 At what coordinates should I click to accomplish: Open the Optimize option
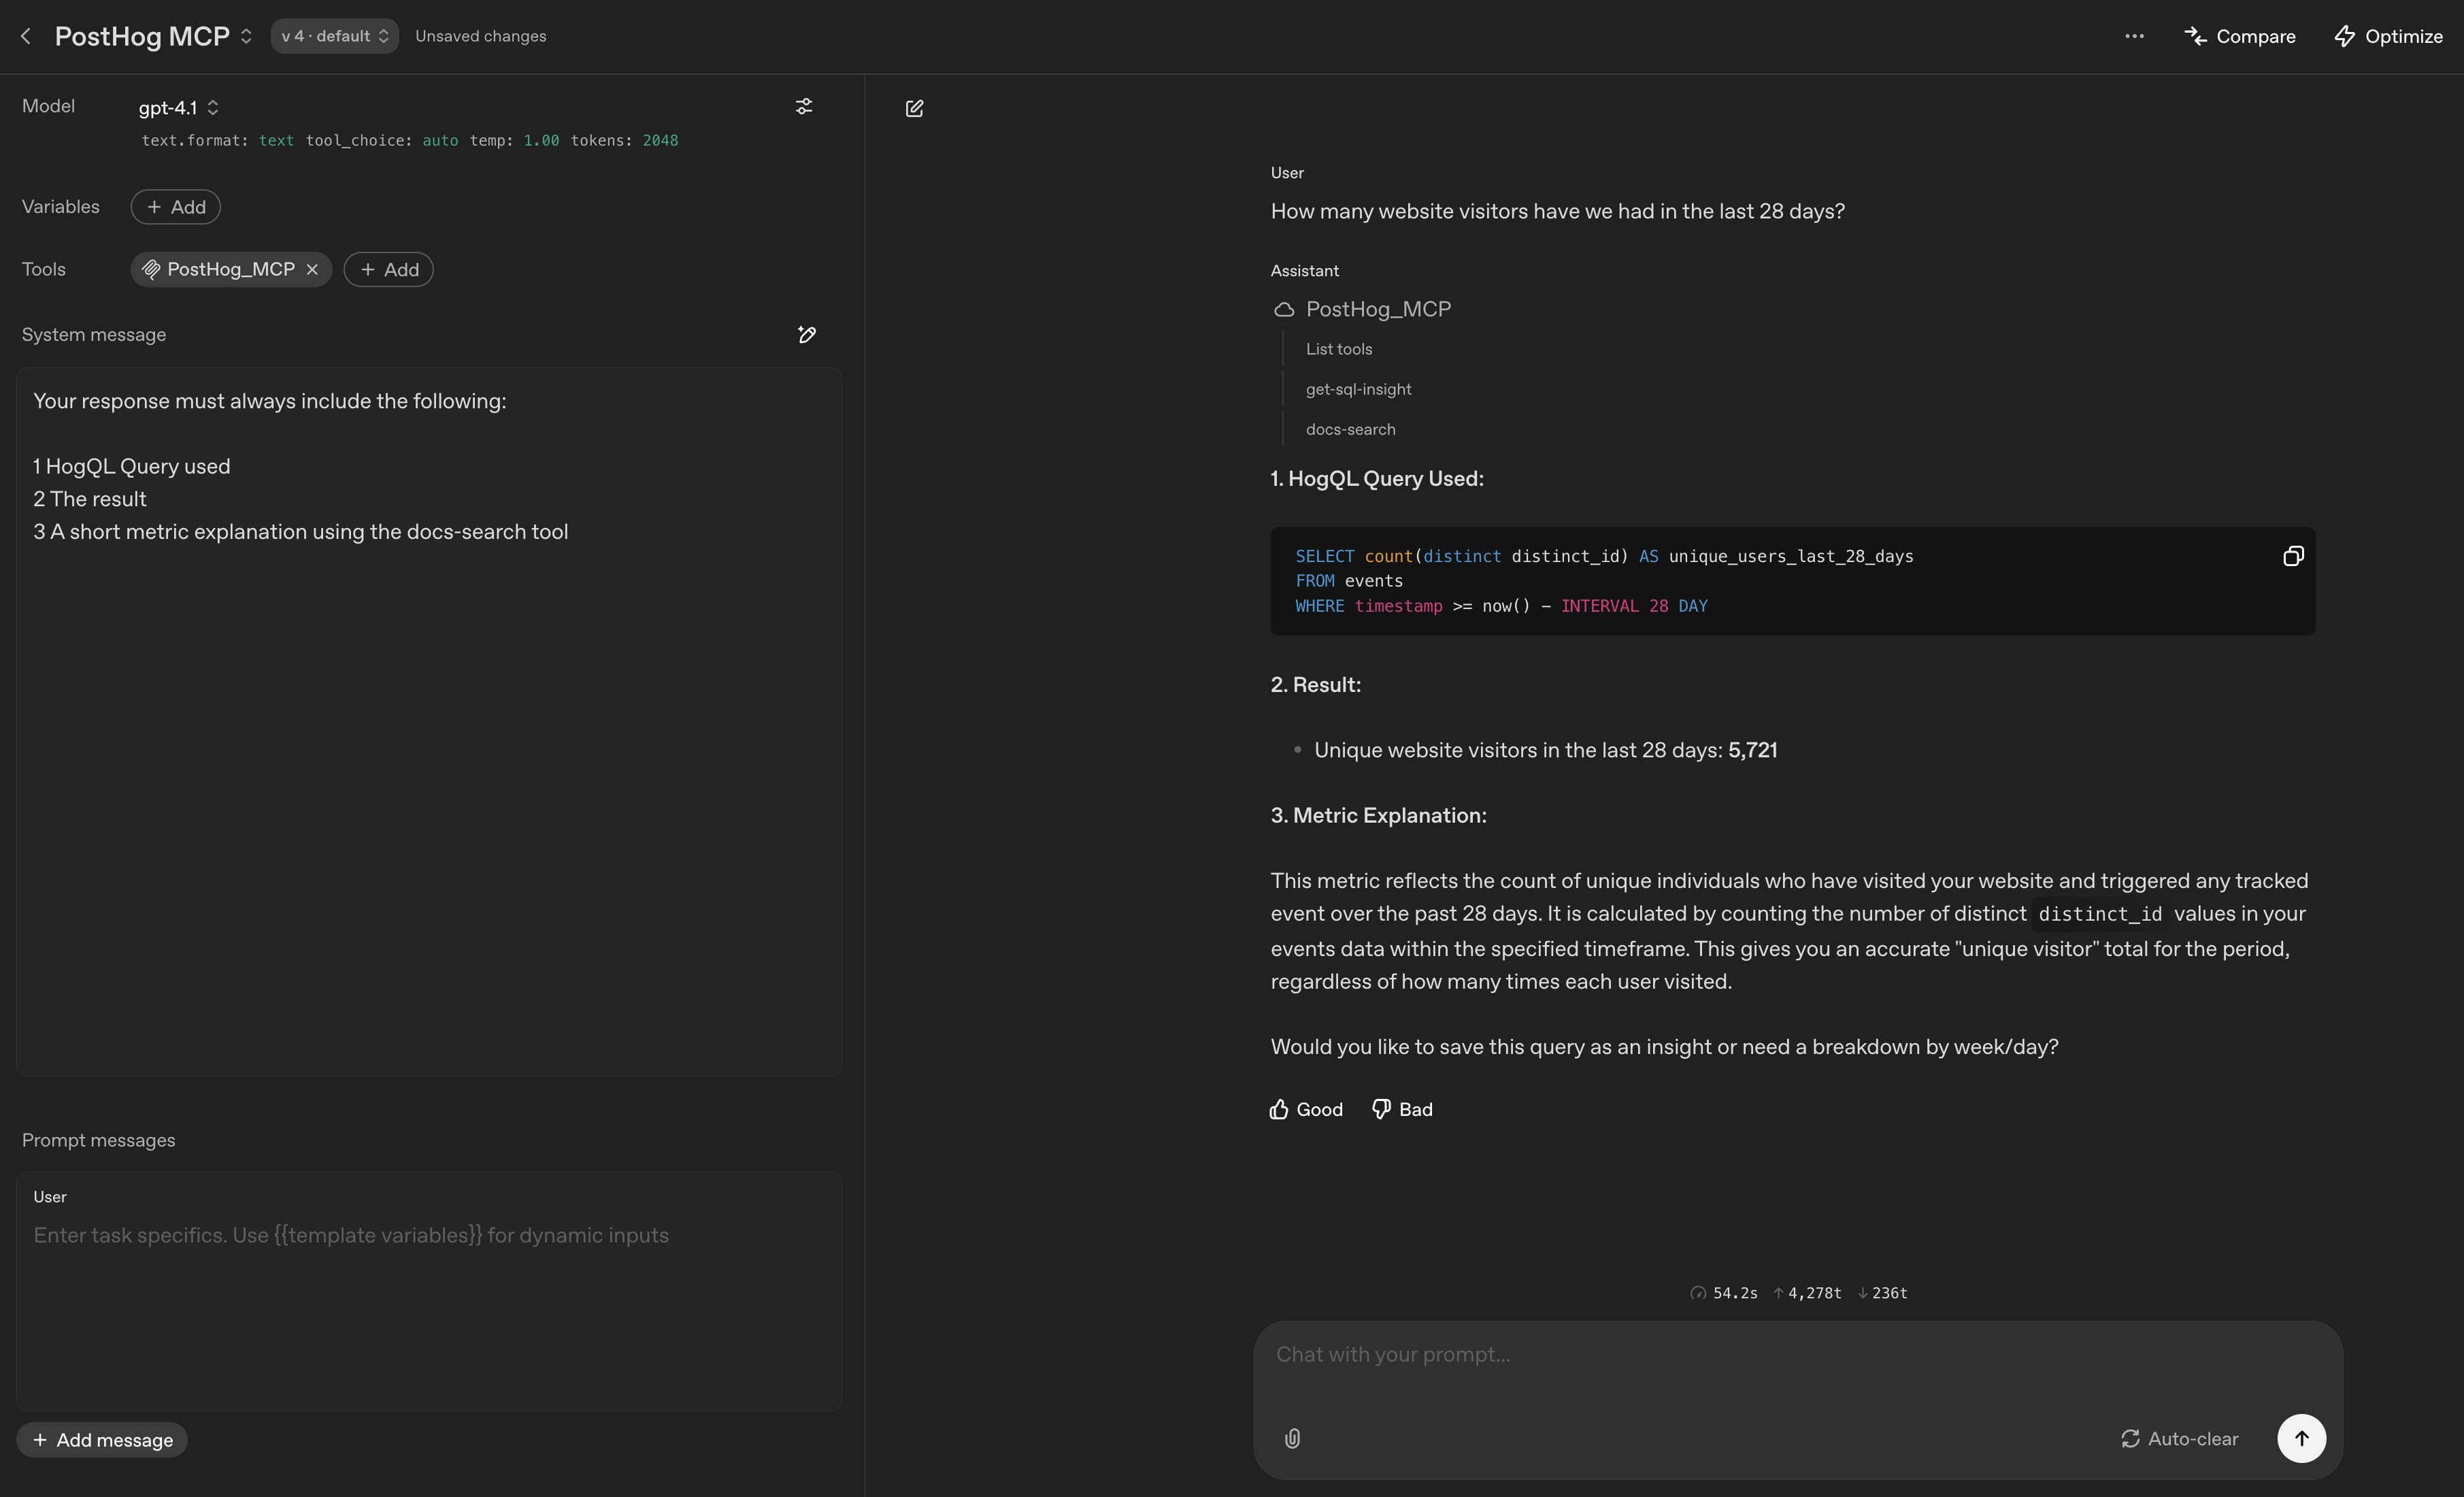coord(2388,36)
